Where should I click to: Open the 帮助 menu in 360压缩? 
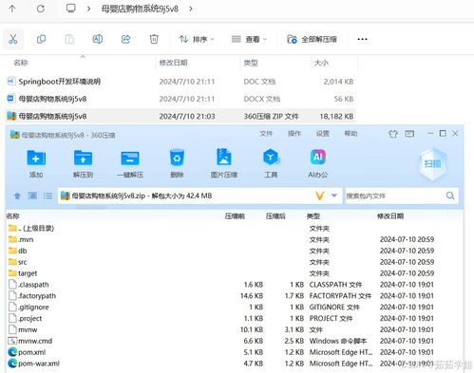(x=351, y=134)
